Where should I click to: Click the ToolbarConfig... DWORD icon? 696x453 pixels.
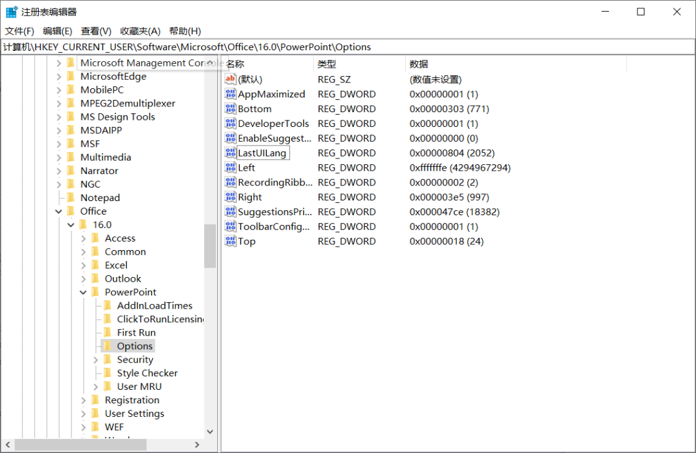(230, 226)
